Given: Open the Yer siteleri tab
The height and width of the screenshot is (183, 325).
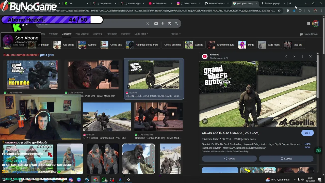Looking at the screenshot, I should pyautogui.click(x=112, y=34).
